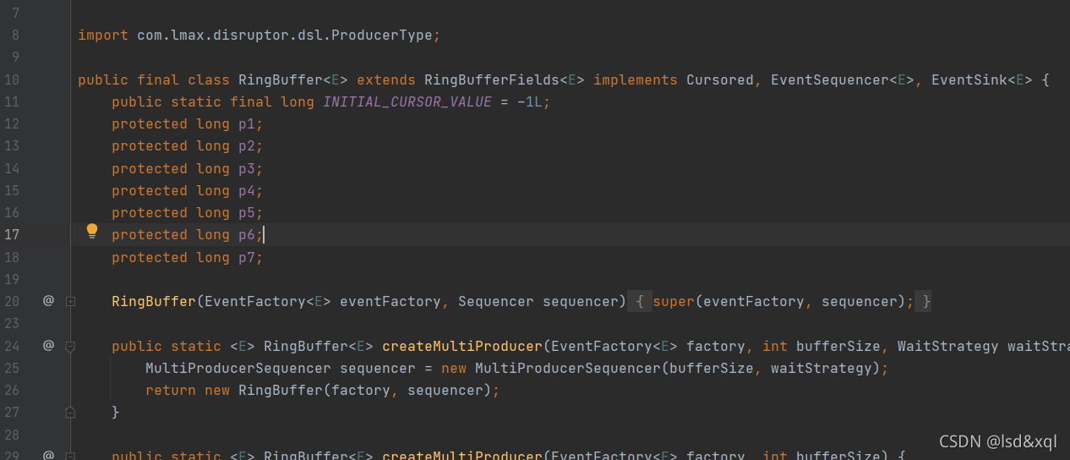Click line number 26 in the gutter
The image size is (1070, 460).
pos(12,390)
